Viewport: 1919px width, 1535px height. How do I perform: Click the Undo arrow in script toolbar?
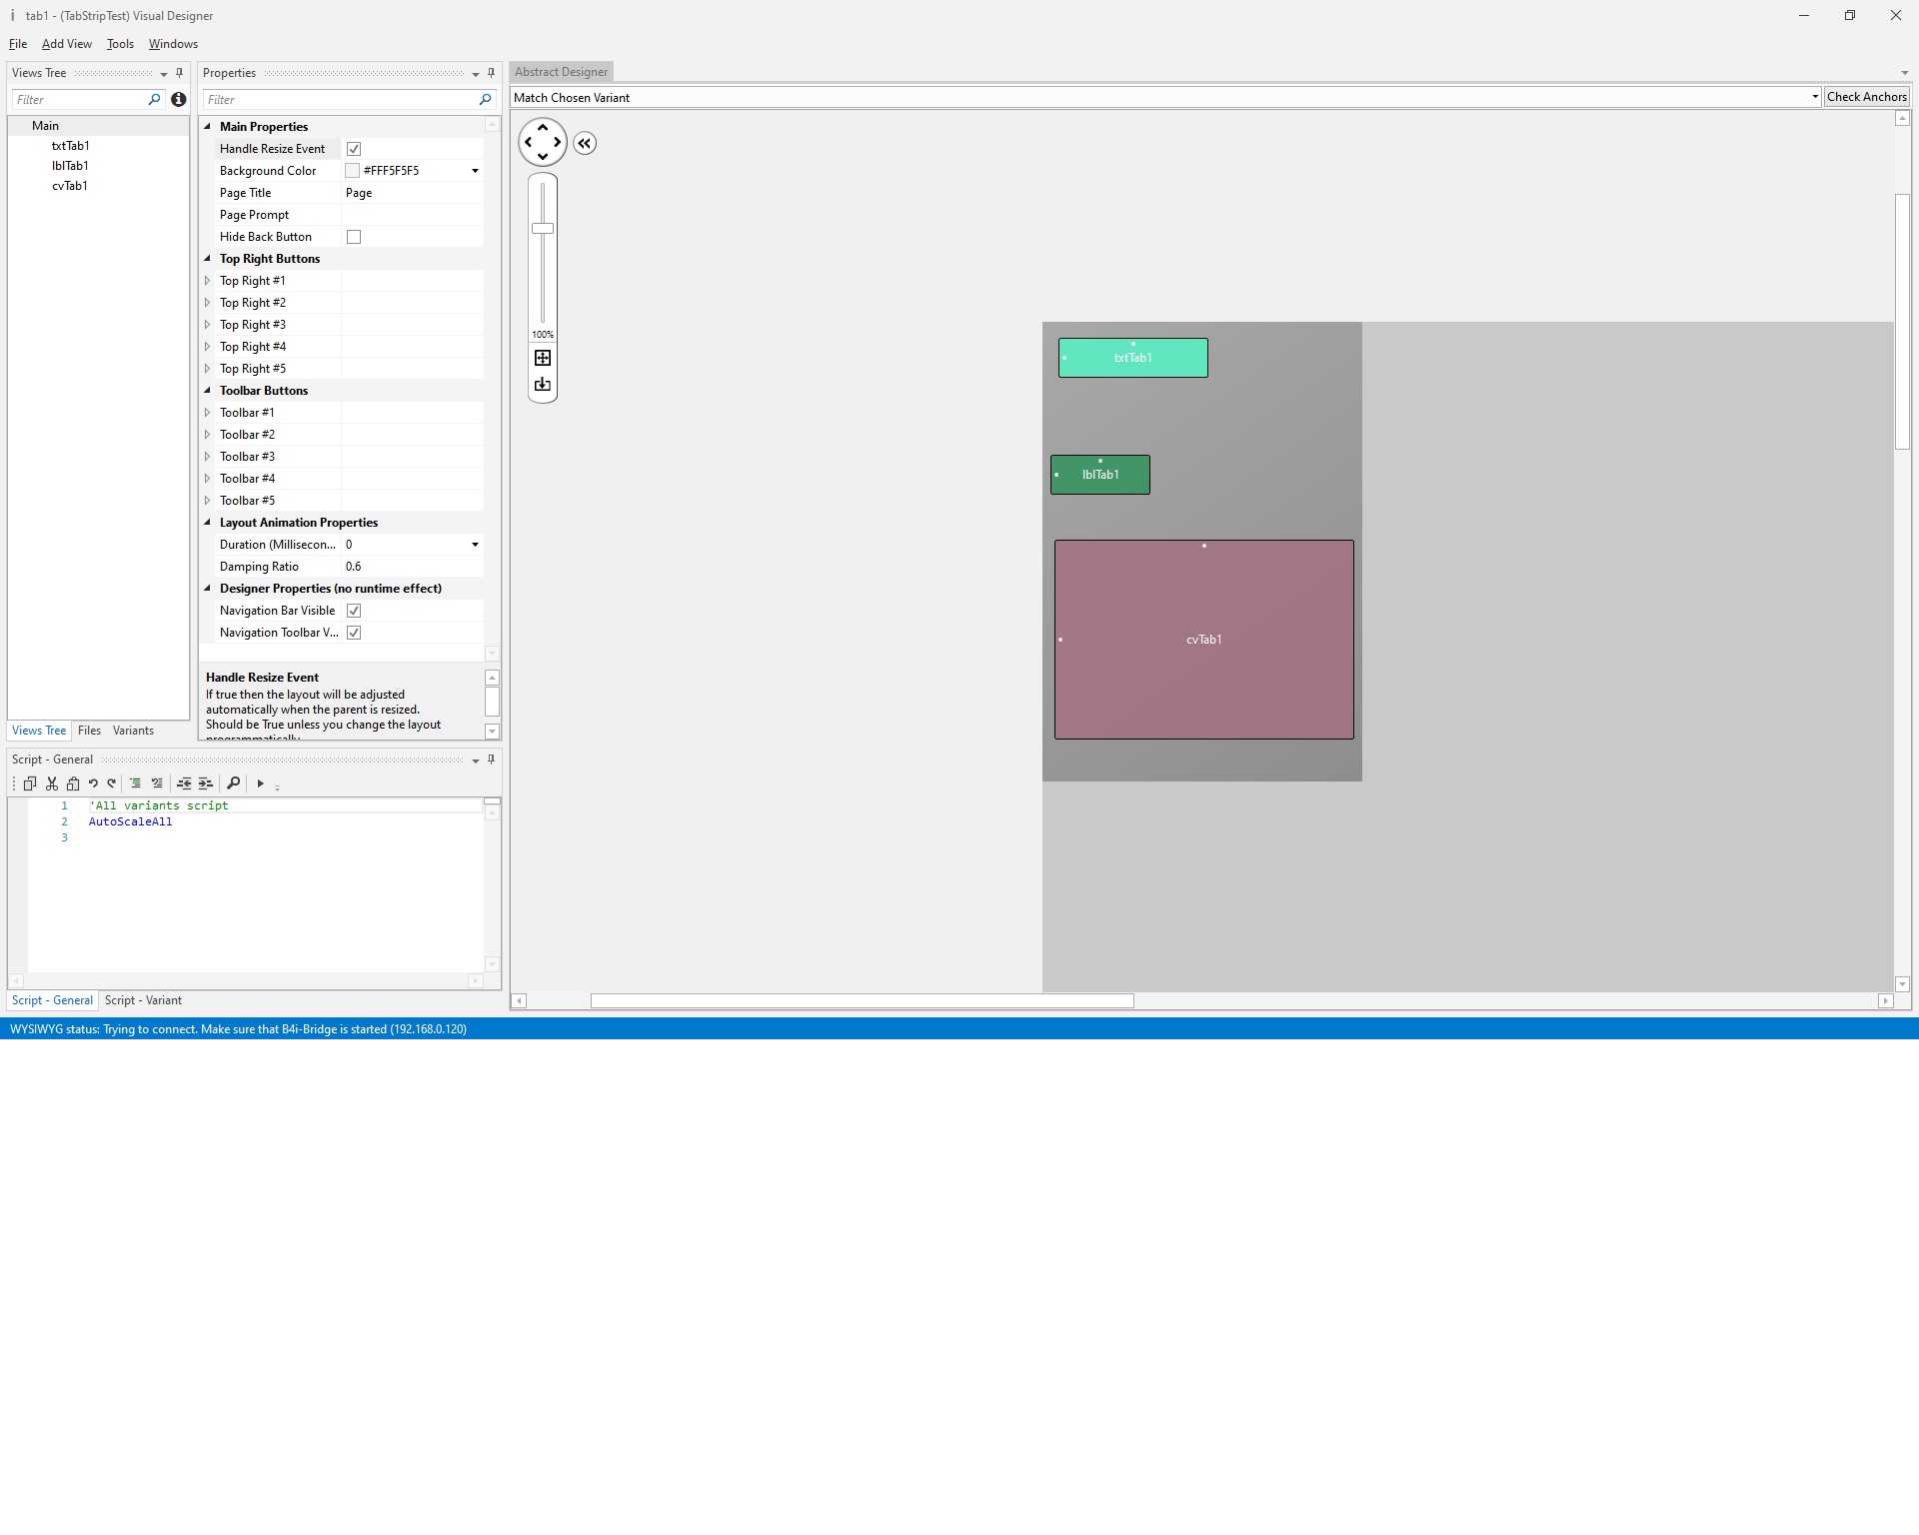93,783
